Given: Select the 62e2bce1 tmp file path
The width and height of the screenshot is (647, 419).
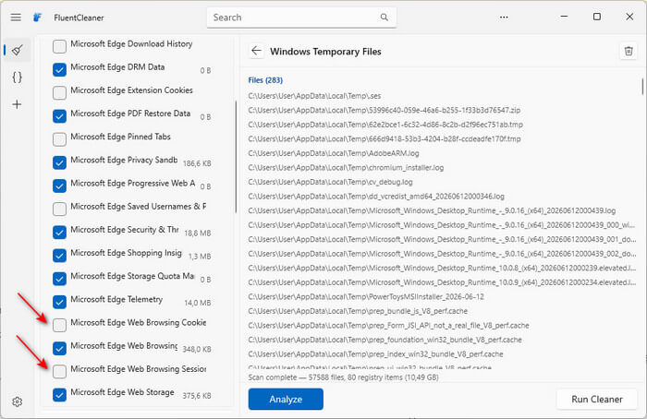Looking at the screenshot, I should pyautogui.click(x=385, y=125).
